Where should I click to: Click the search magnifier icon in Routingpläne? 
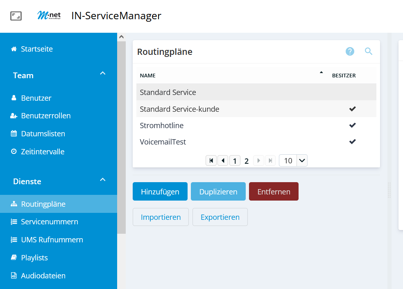[369, 52]
